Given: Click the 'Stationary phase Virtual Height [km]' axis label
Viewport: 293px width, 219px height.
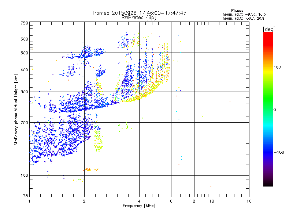Looking at the screenshot, I should tap(16, 110).
